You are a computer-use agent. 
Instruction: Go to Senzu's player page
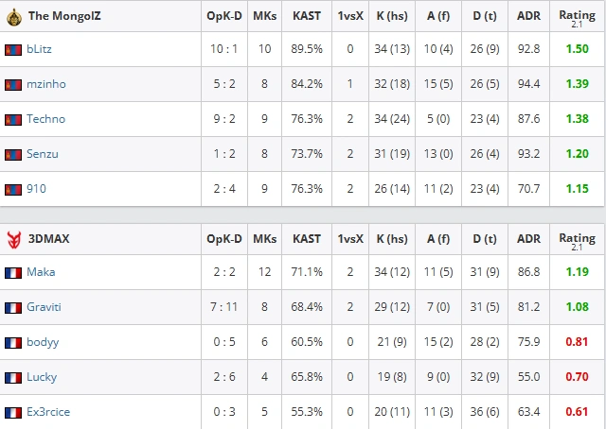coord(43,154)
